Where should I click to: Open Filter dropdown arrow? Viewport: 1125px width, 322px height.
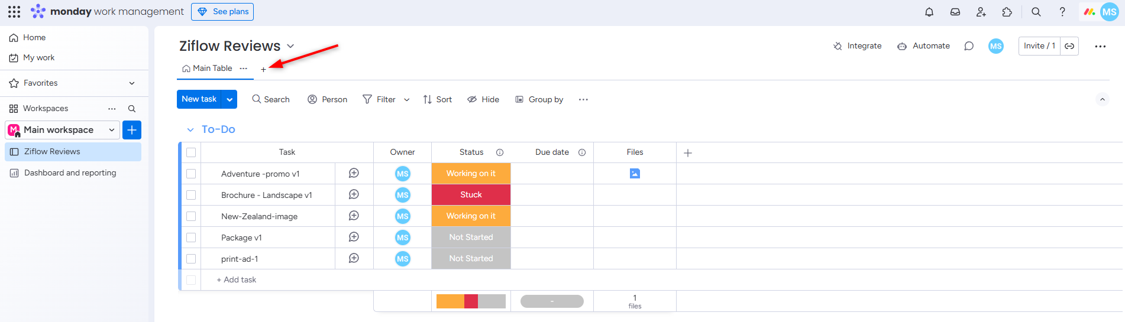(x=406, y=100)
